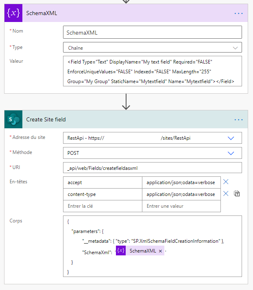Remove the content-type header row
Screen dimensions: 253x290
tap(226, 193)
